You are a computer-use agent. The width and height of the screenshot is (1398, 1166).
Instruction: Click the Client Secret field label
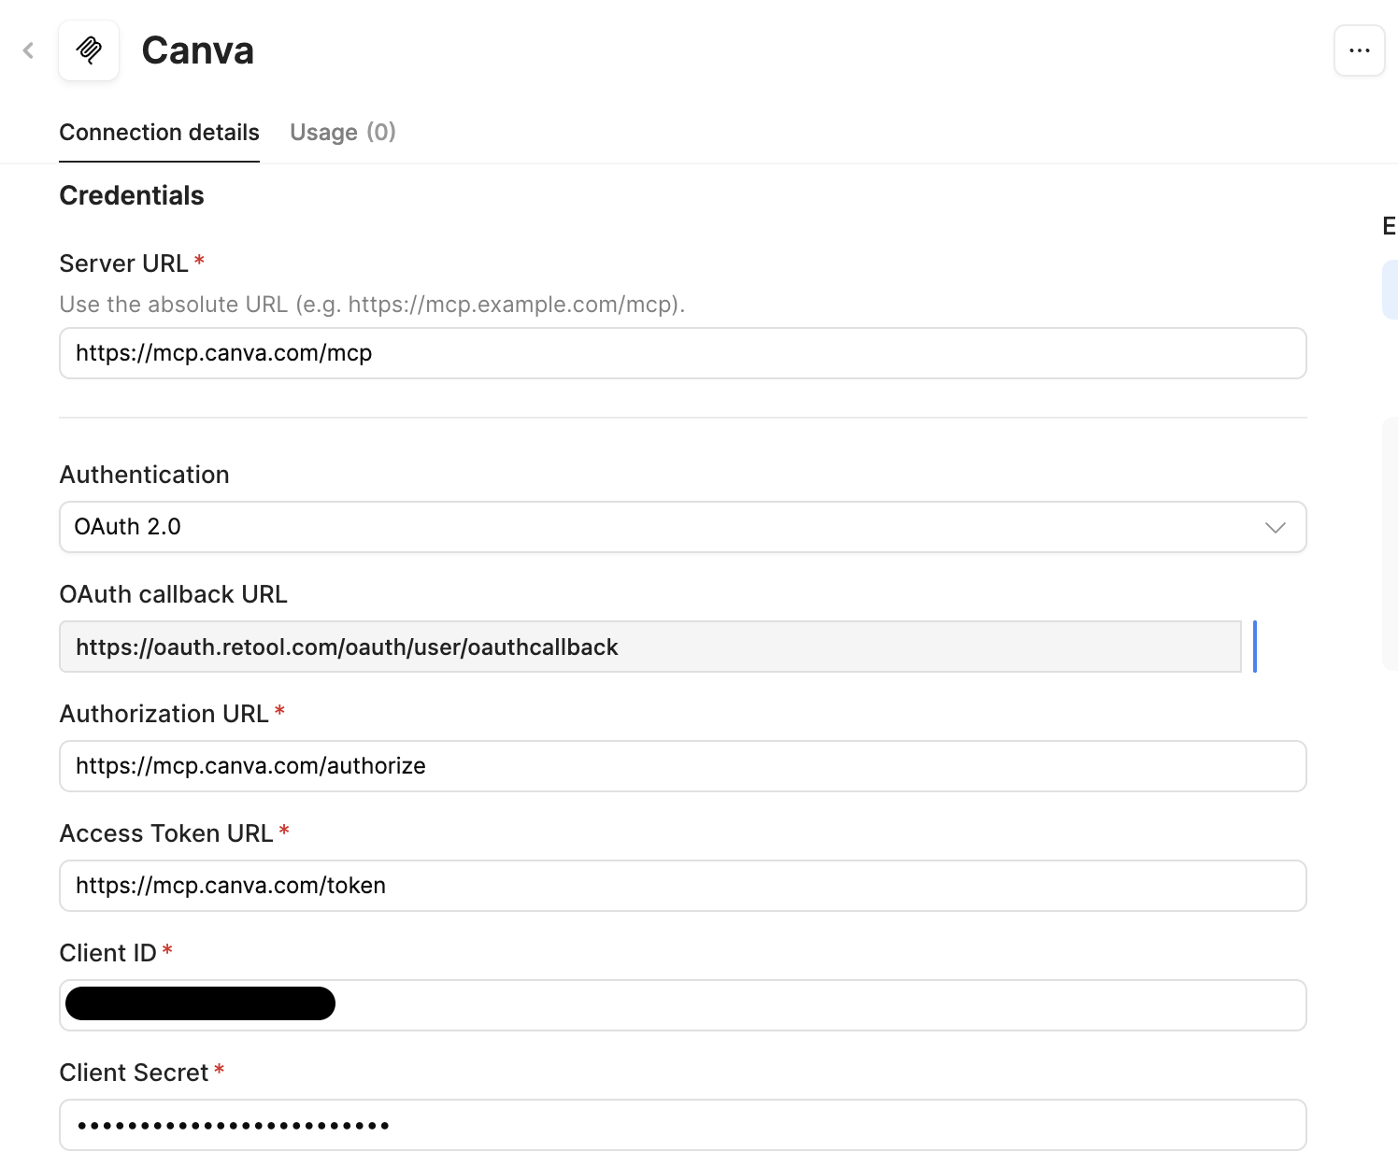[134, 1073]
